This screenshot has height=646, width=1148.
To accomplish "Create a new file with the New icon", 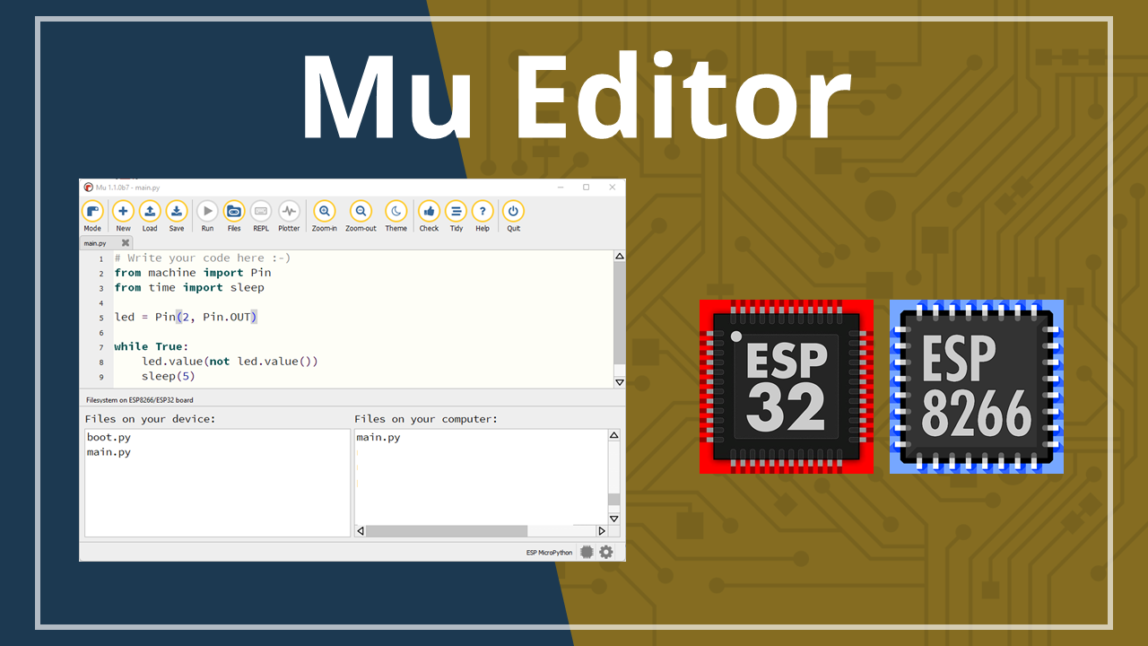I will (x=123, y=213).
